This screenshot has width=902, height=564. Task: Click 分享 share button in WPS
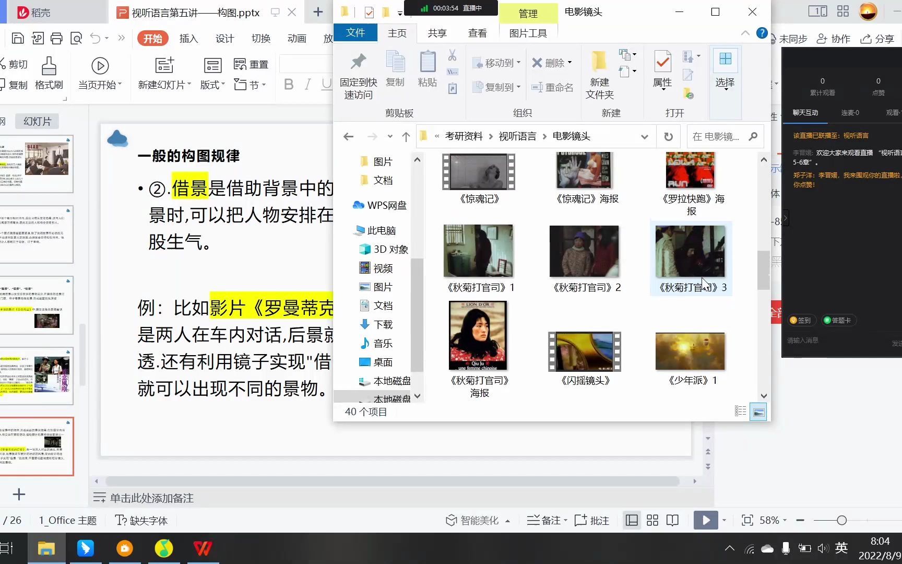click(x=877, y=39)
